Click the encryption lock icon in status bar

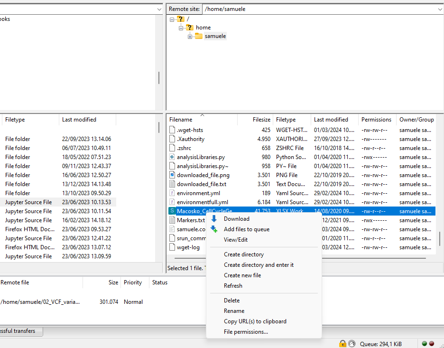coord(342,343)
